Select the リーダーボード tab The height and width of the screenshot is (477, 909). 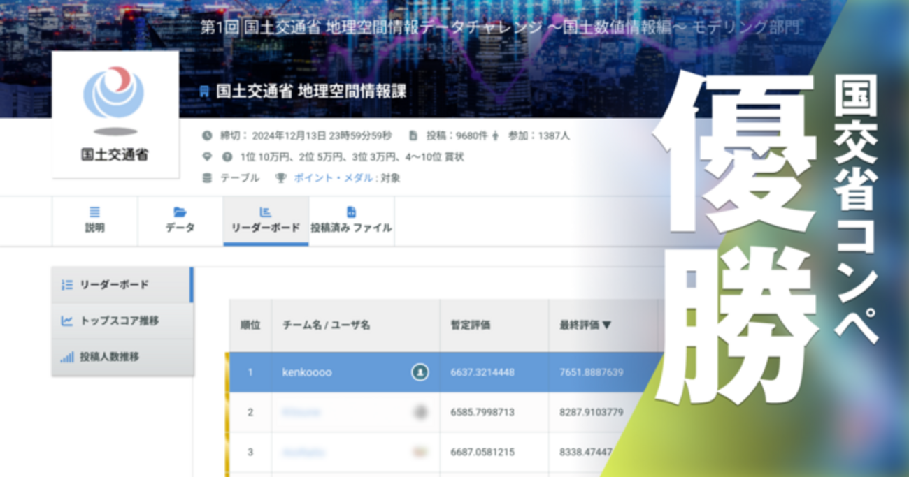click(266, 221)
